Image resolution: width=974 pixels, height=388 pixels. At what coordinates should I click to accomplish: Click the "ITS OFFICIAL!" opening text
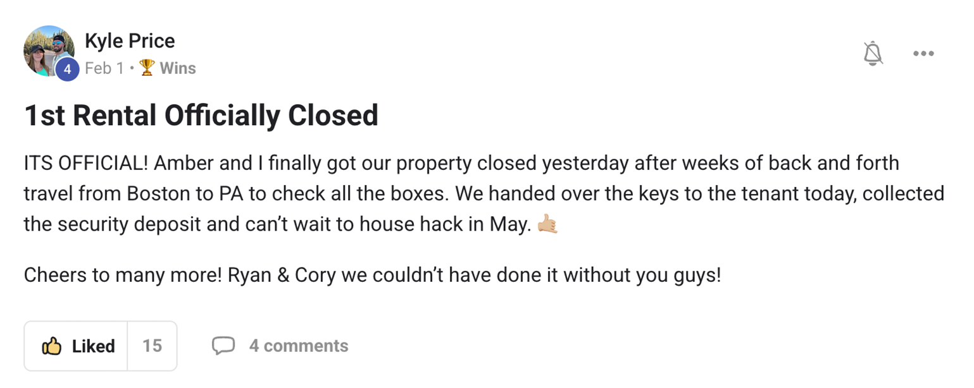coord(86,163)
